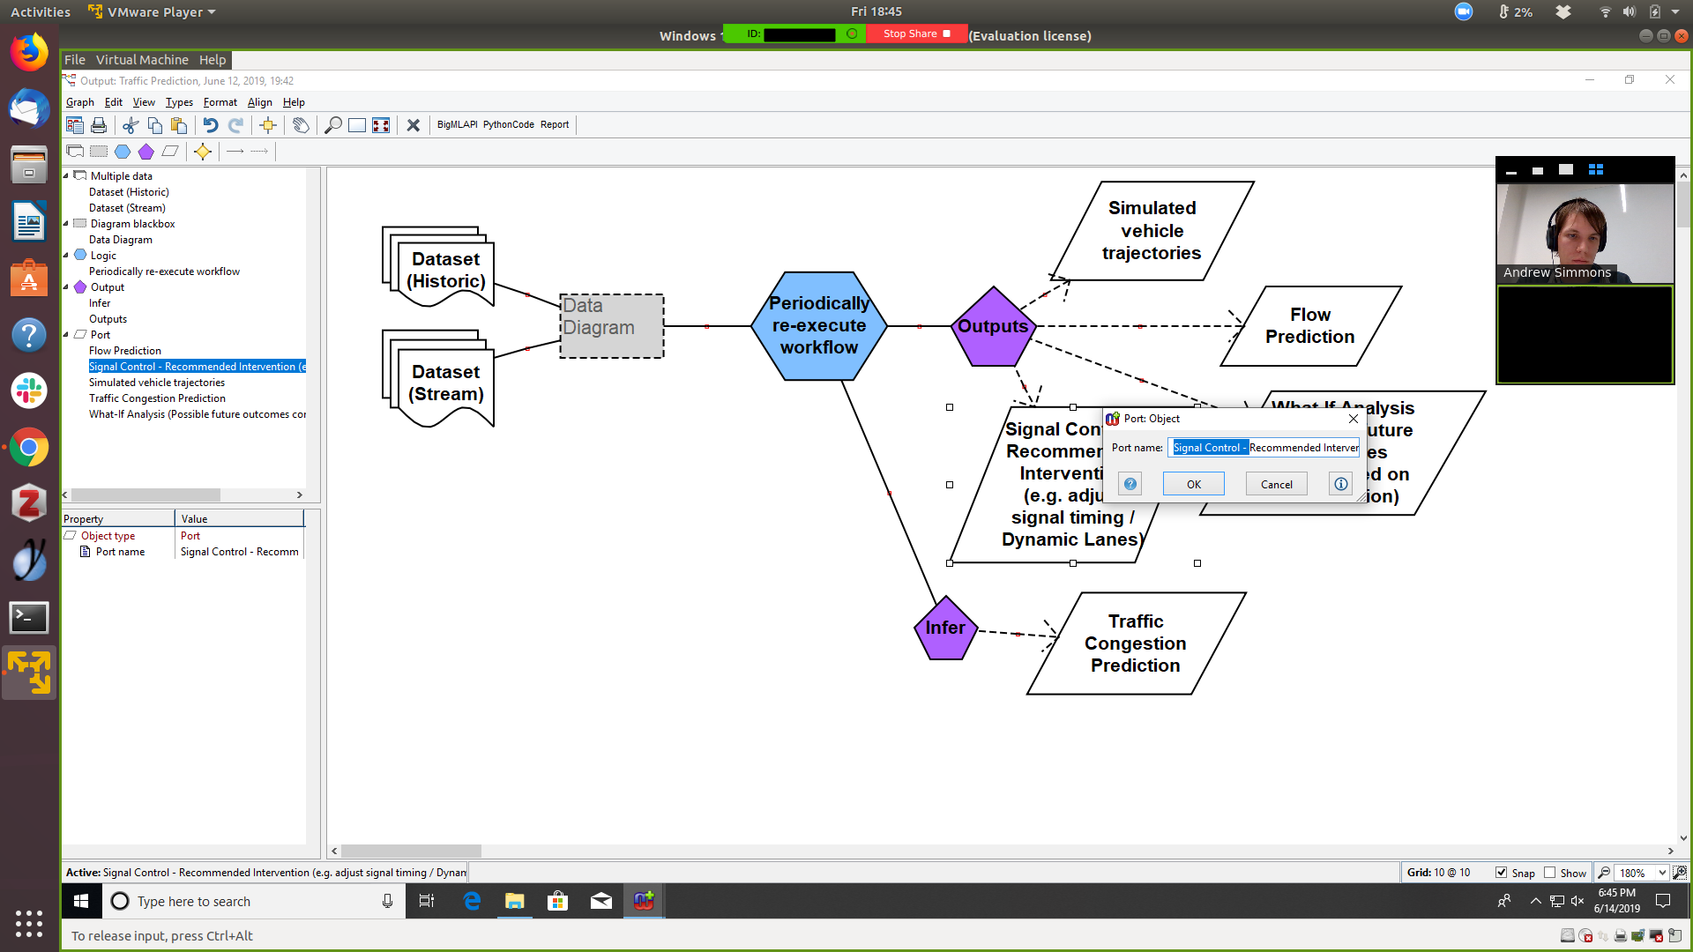The image size is (1693, 952).
Task: Select Traffic Congestion Prediction in tree
Action: pyautogui.click(x=157, y=398)
